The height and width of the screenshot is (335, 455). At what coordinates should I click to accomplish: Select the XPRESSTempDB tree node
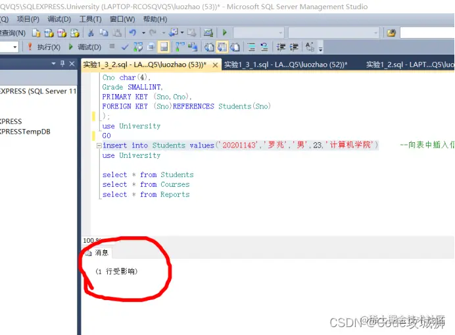pos(25,132)
